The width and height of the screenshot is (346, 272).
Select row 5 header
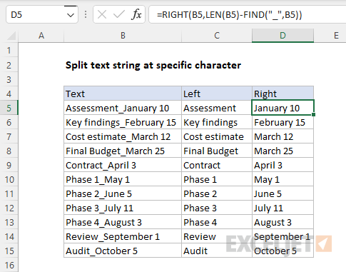[x=9, y=108]
